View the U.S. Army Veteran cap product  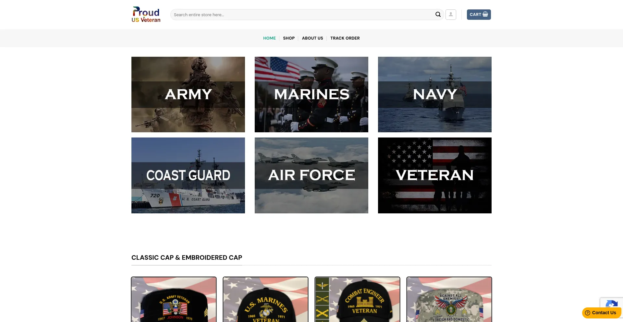coord(174,300)
